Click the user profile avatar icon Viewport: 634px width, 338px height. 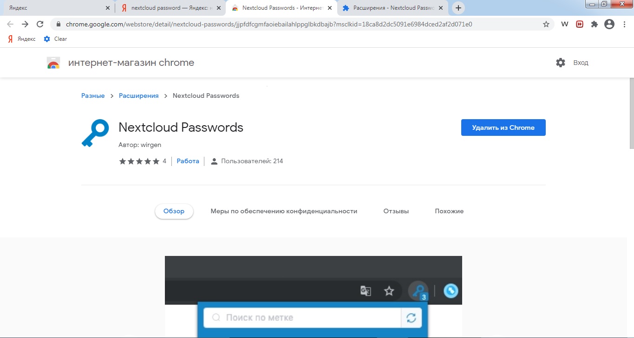pos(609,24)
